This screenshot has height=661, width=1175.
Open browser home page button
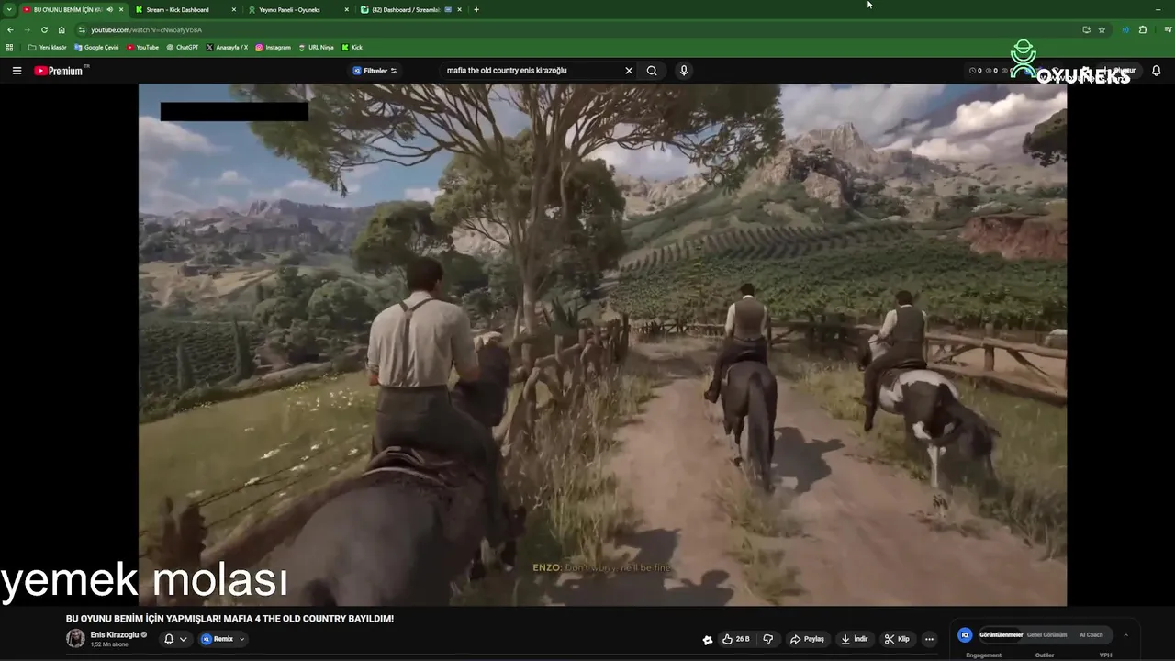click(62, 29)
